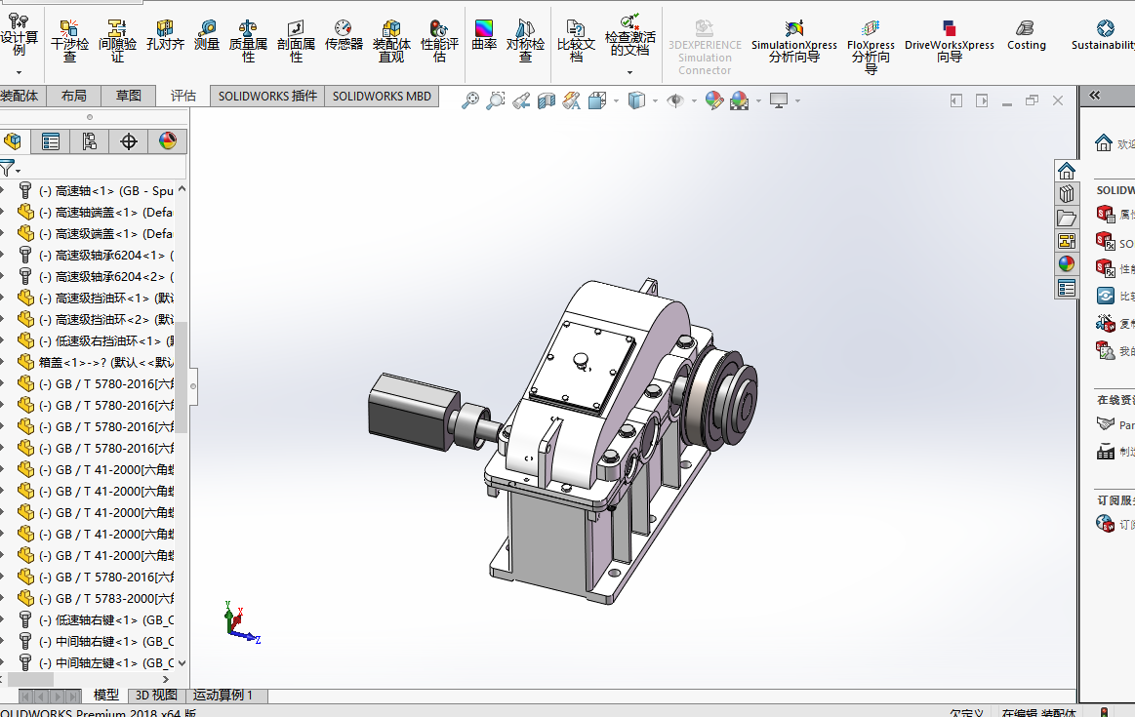1135x717 pixels.
Task: Switch to SOLIDWORKS 插件 tab
Action: (267, 96)
